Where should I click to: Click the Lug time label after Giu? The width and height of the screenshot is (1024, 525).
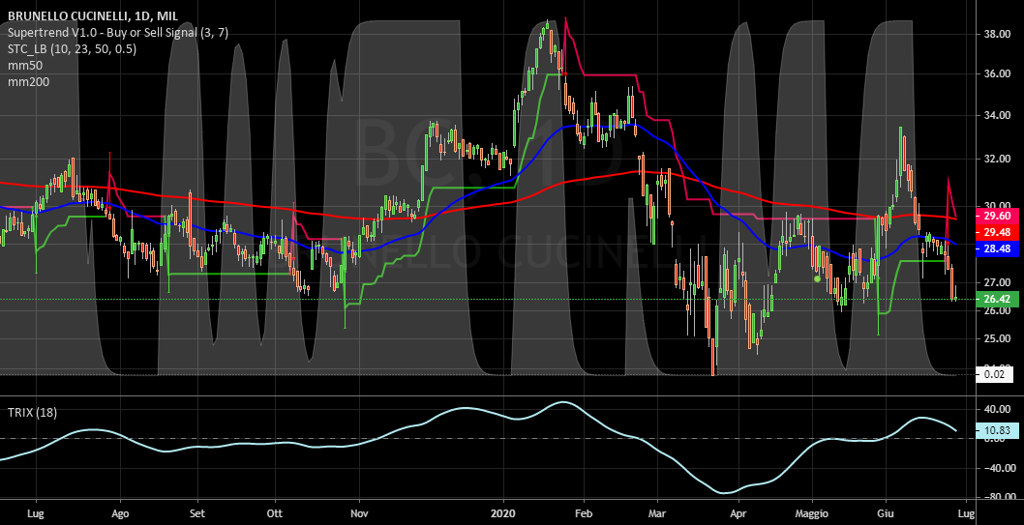(967, 514)
